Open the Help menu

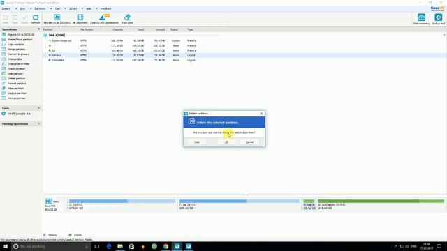click(x=89, y=9)
